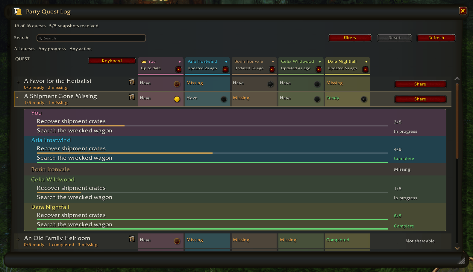Viewport: 473px width, 272px height.
Task: Toggle the red minus button in Celia Wildwood's column
Action: click(319, 69)
